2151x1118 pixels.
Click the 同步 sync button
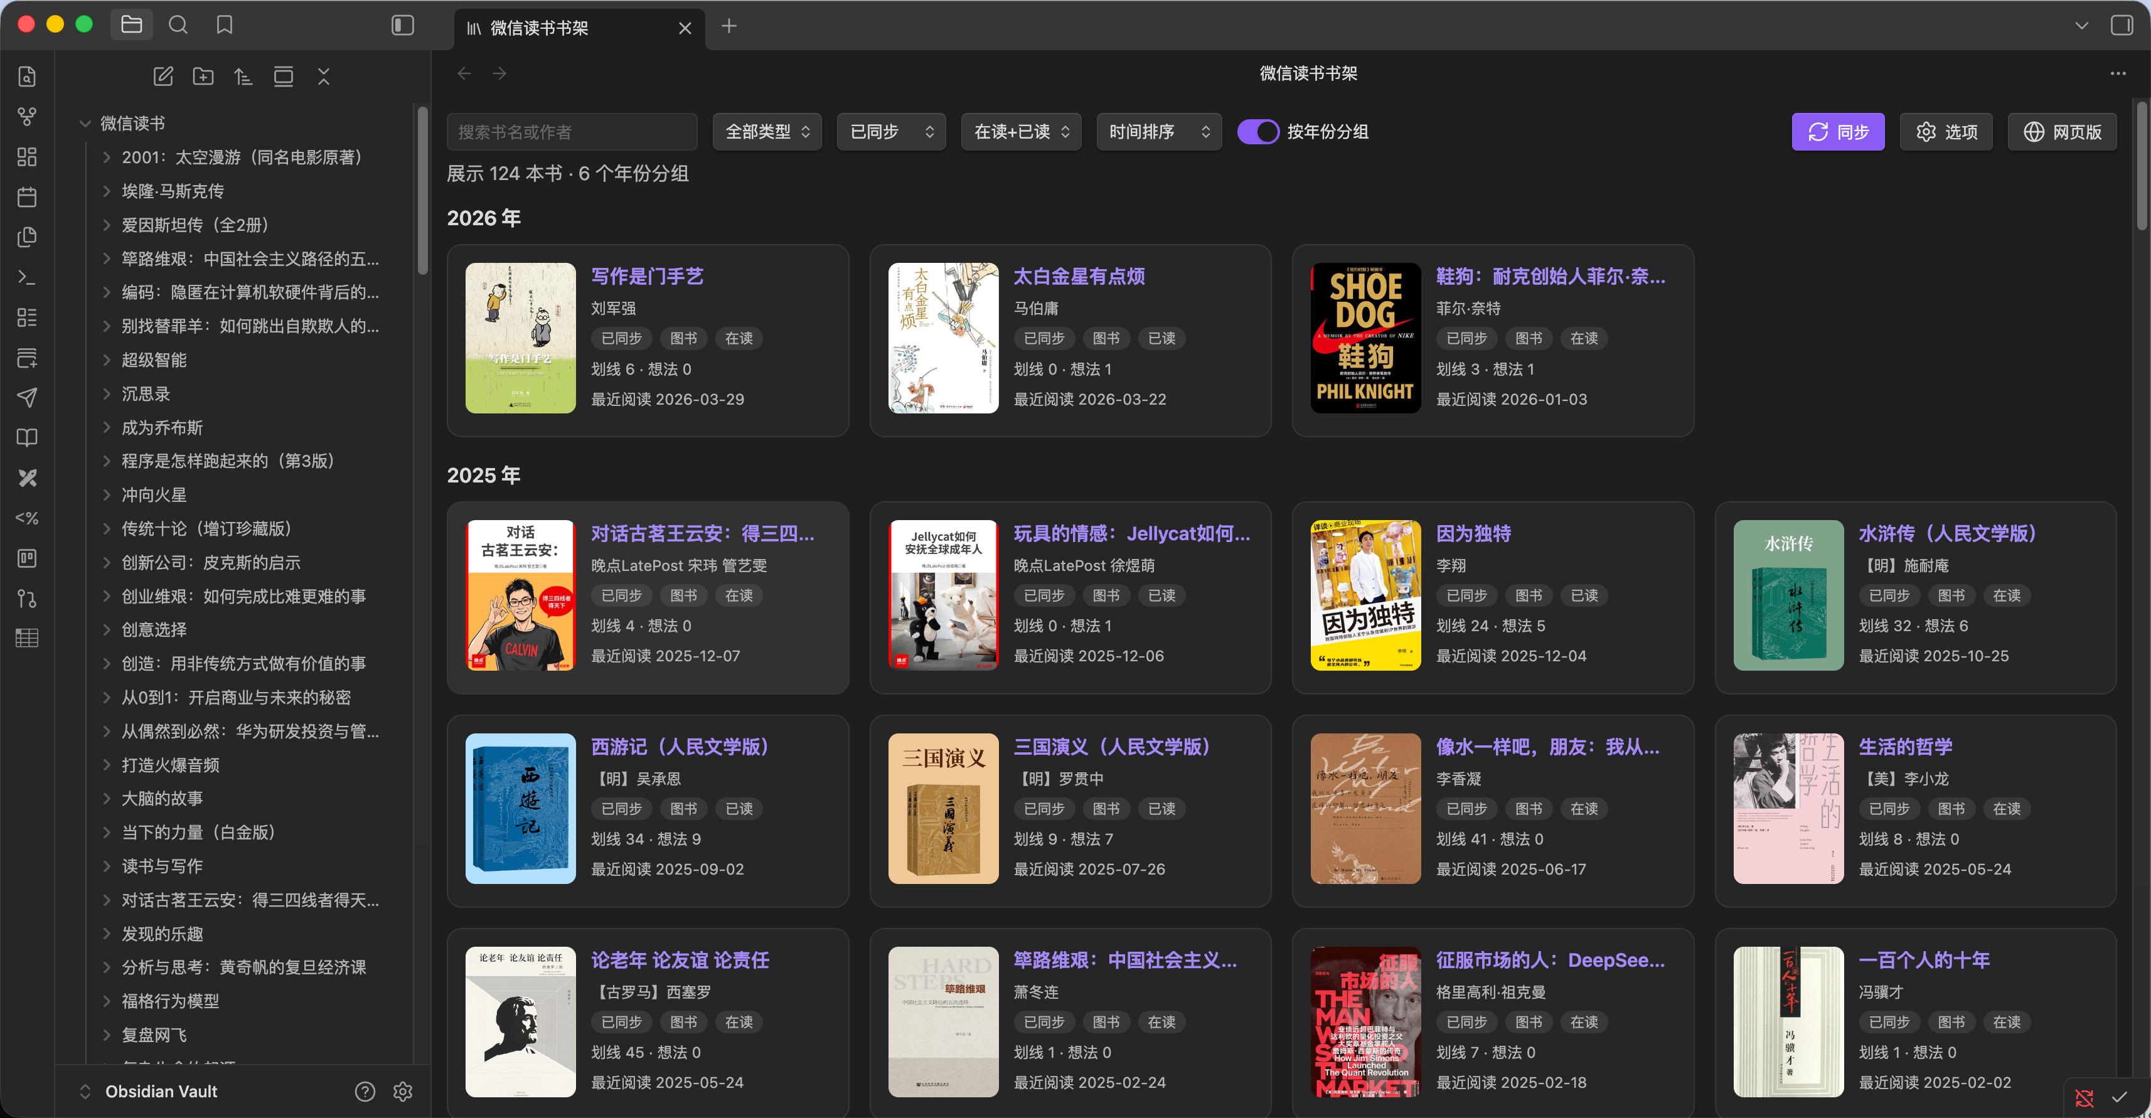coord(1837,132)
